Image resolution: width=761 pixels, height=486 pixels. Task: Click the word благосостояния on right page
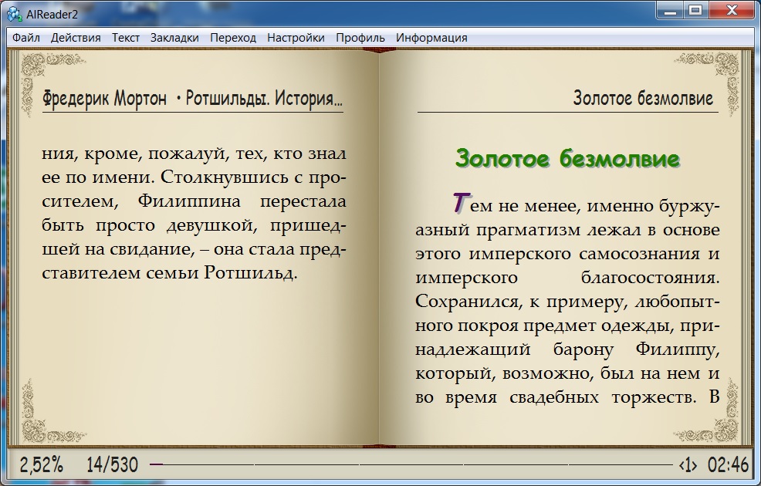[x=651, y=278]
